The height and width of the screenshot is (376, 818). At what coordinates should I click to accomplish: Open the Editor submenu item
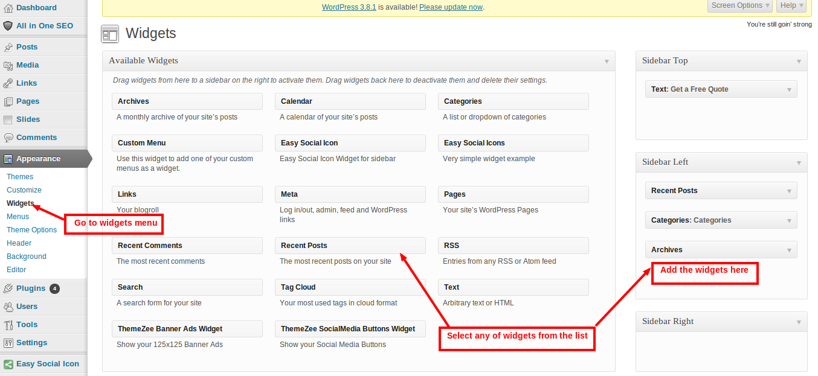point(16,270)
